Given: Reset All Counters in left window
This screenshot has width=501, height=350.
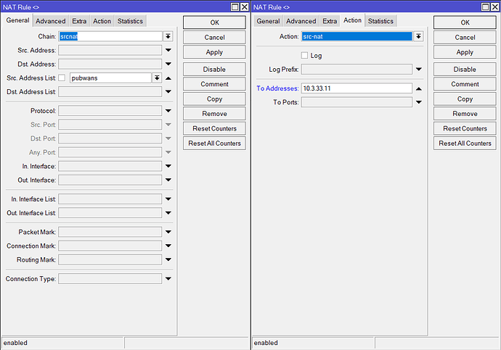Looking at the screenshot, I should 214,143.
